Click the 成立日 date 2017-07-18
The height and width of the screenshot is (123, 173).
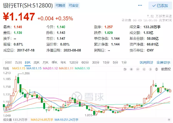point(26,50)
